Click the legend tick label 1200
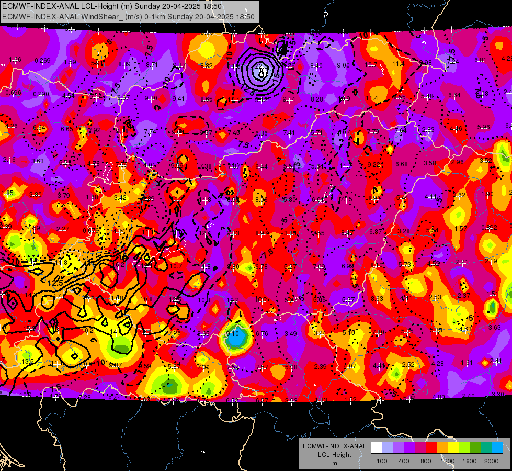 click(x=447, y=461)
